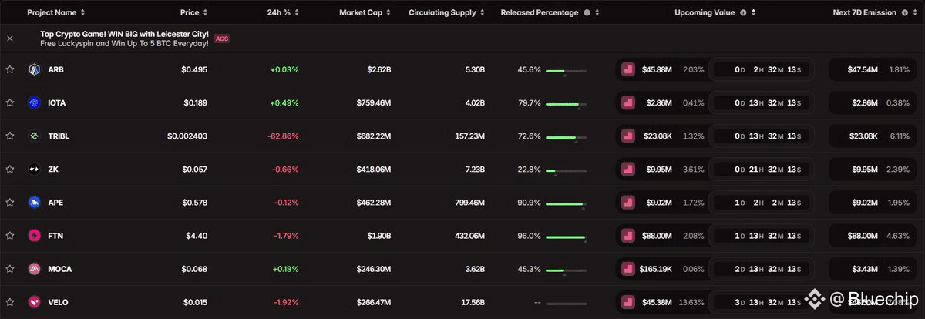
Task: Show the Released Percentage info tooltip icon
Action: click(587, 12)
